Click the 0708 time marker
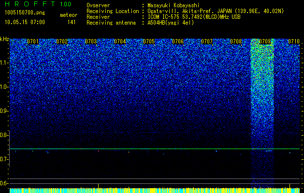Image resolution: width=304 pixels, height=193 pixels. point(236,41)
